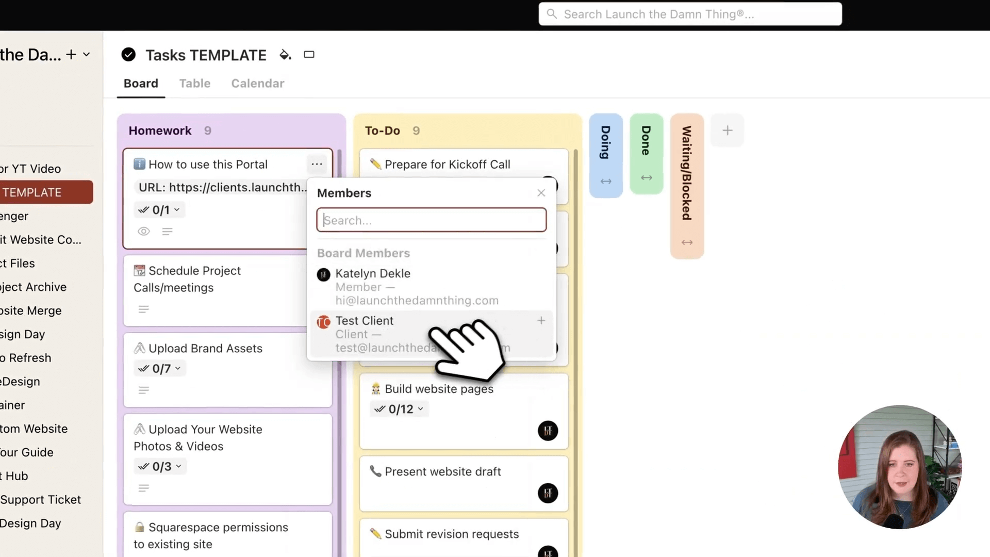Open the 0/1 checklist dropdown
990x557 pixels.
click(x=160, y=210)
